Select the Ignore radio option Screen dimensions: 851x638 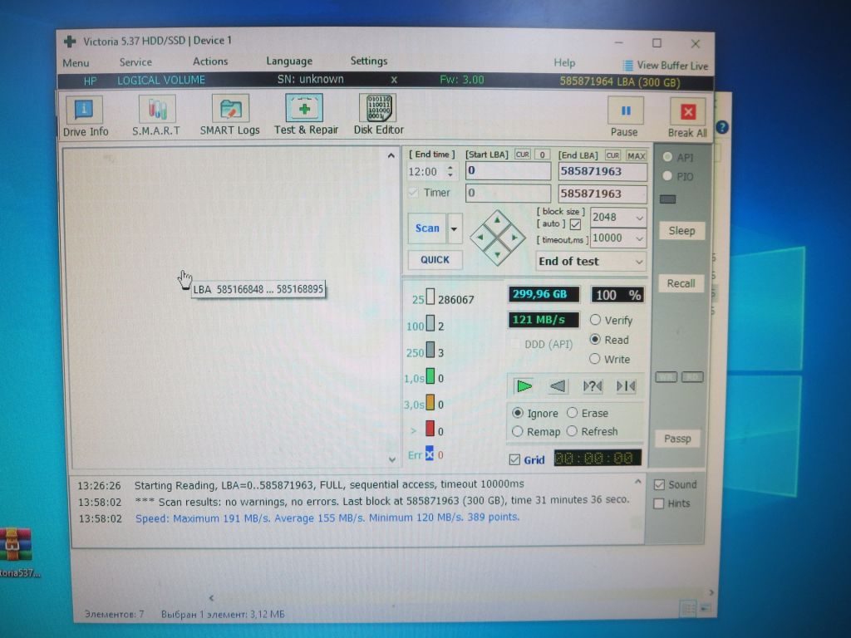point(518,413)
